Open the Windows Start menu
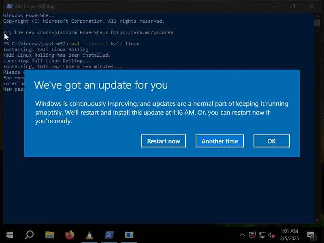This screenshot has width=324, height=243. (10, 235)
